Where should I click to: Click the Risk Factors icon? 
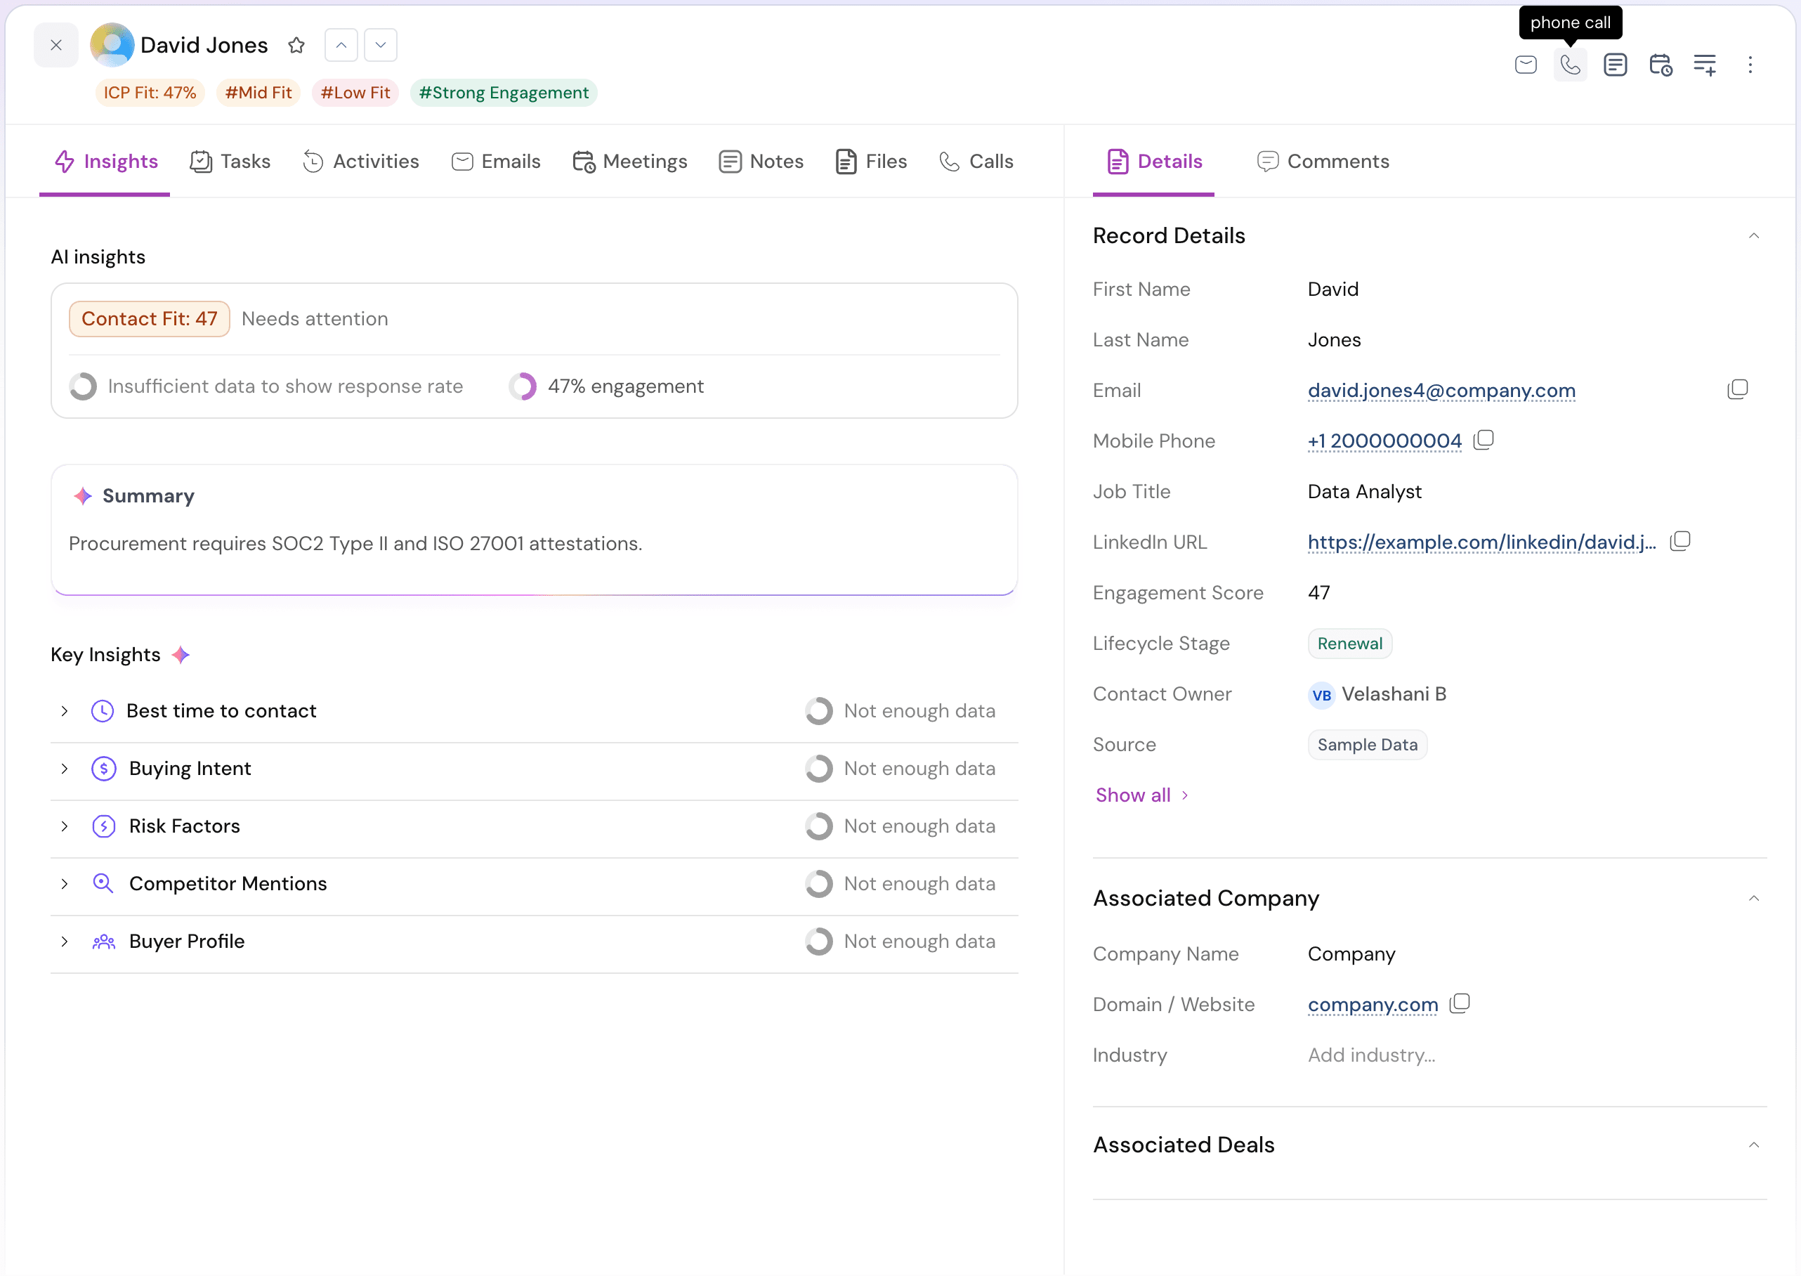click(104, 826)
